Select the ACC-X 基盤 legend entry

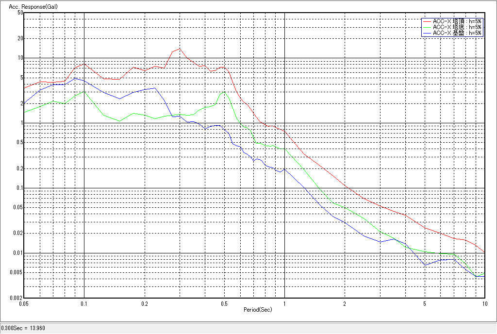pyautogui.click(x=457, y=33)
